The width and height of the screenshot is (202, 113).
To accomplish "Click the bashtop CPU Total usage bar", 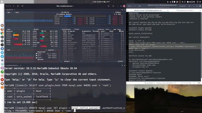I will (x=85, y=16).
